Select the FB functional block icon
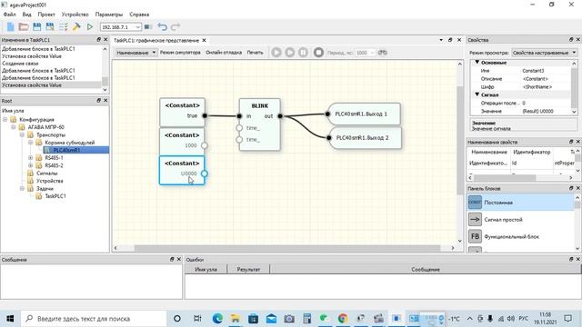The height and width of the screenshot is (327, 582). [475, 236]
